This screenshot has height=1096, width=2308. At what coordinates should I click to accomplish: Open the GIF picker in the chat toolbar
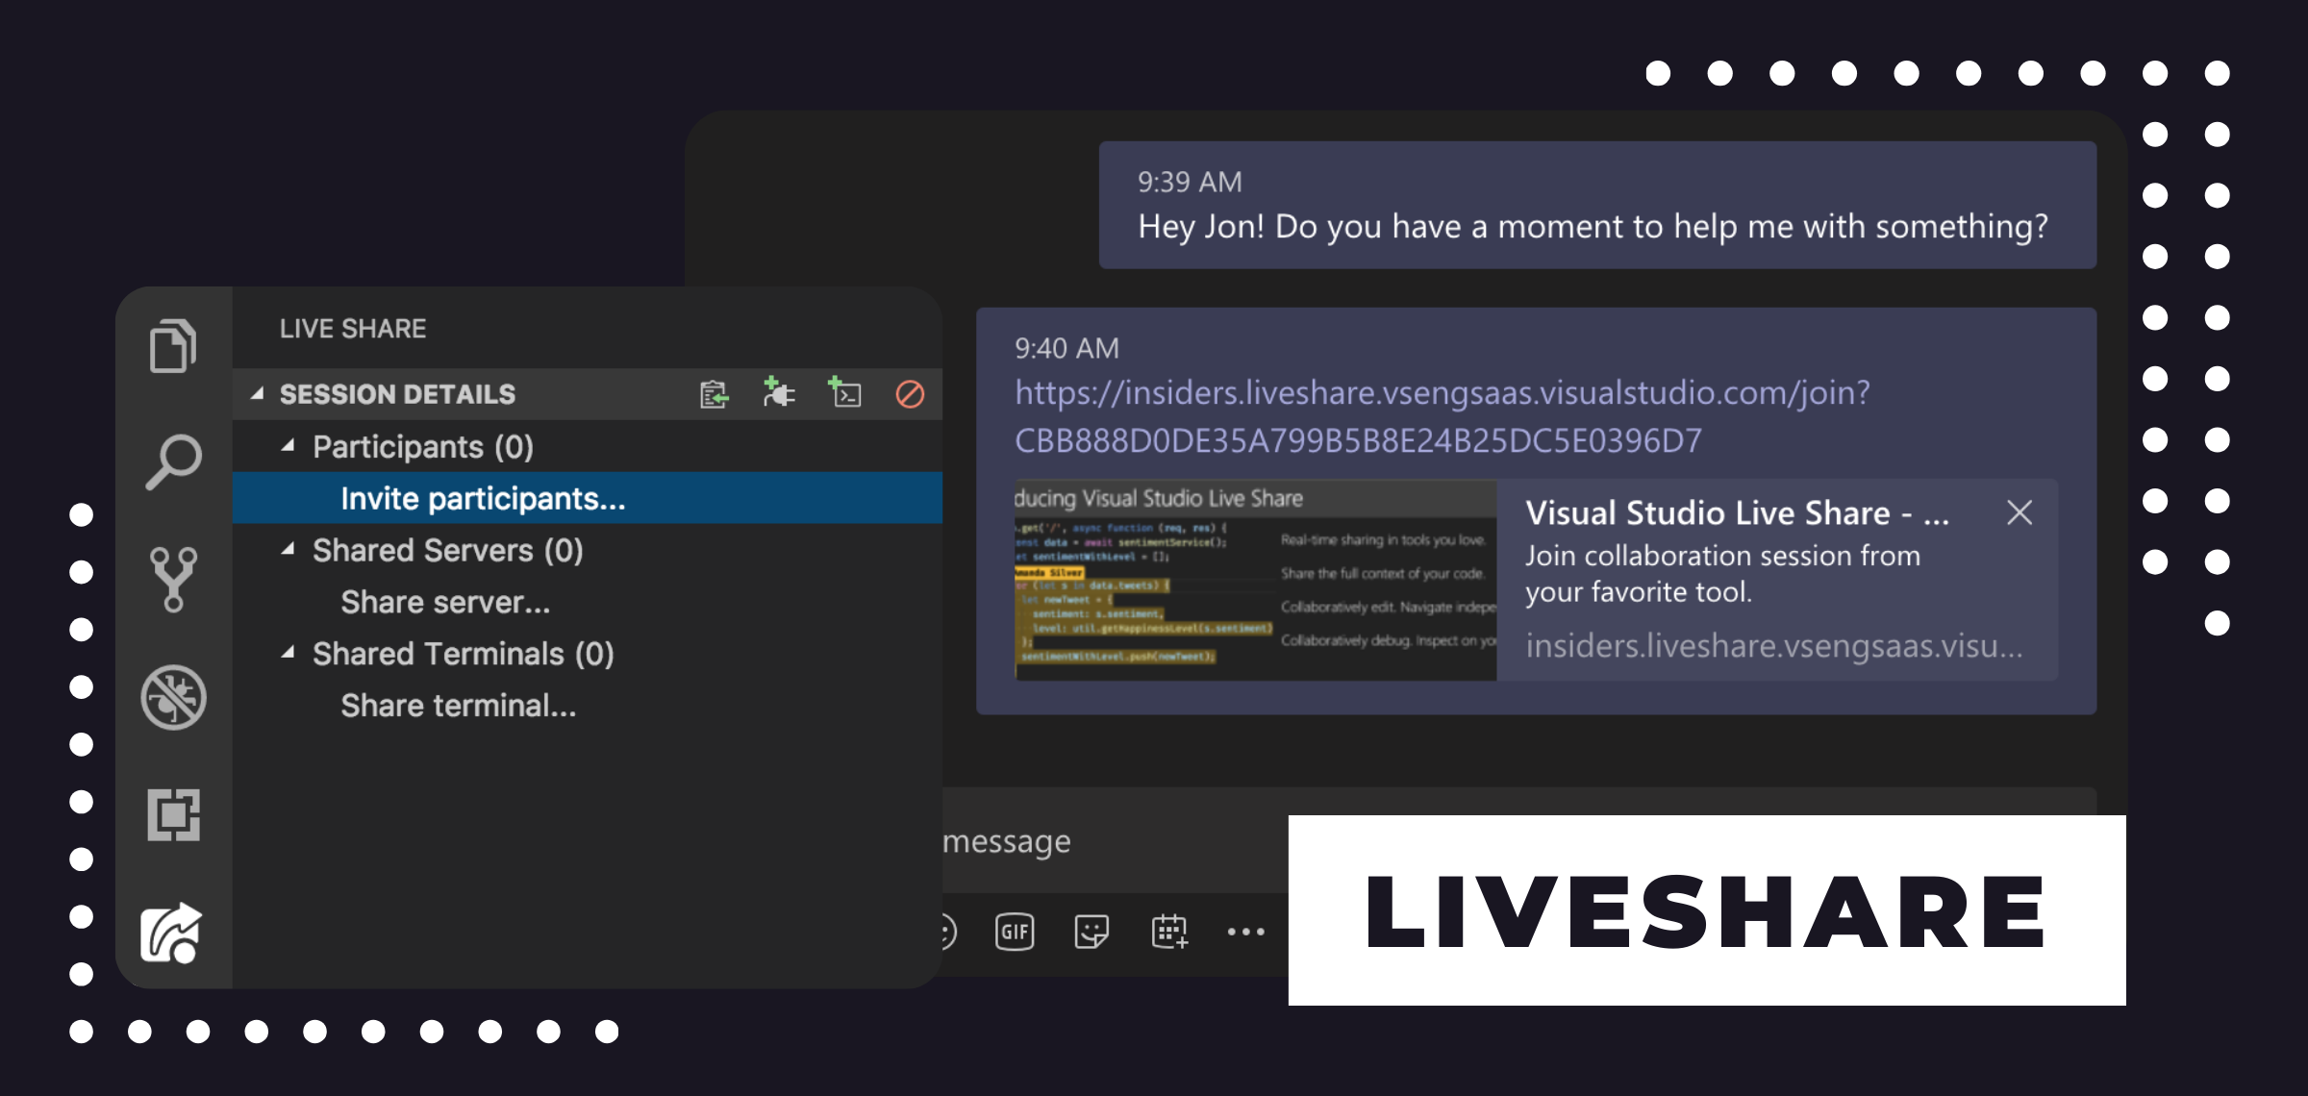pyautogui.click(x=1015, y=931)
